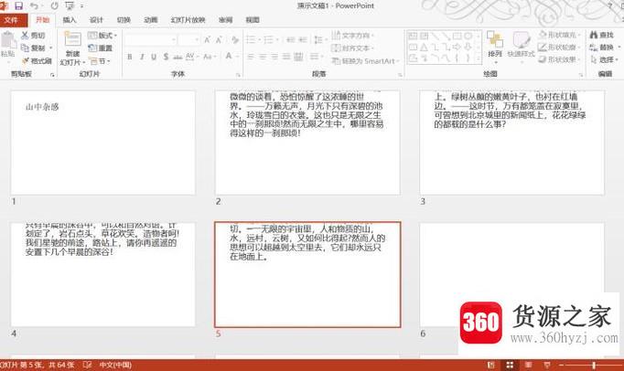Select slide 1 titled 山中杂感
624x371 pixels.
click(x=103, y=143)
